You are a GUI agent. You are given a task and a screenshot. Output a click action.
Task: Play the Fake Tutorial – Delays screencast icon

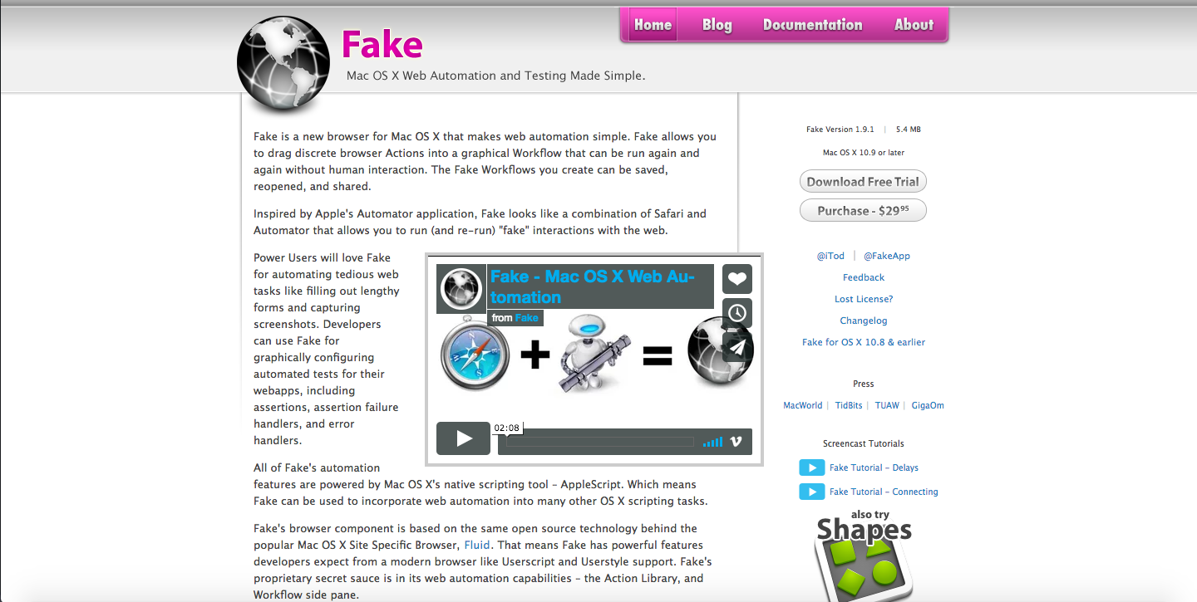click(x=812, y=467)
